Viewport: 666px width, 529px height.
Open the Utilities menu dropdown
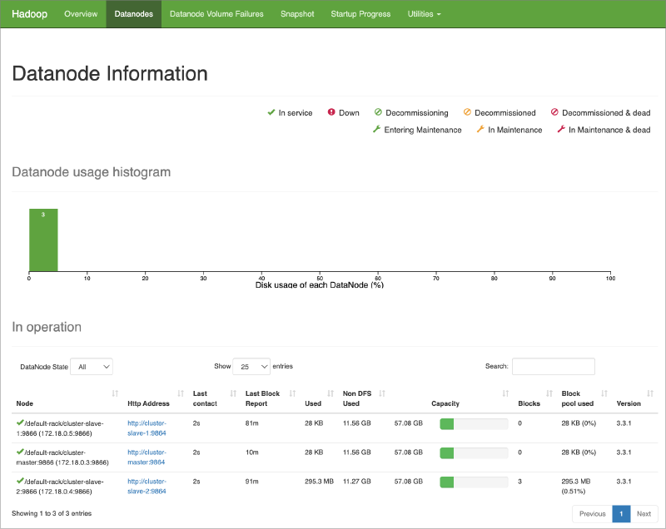click(424, 14)
